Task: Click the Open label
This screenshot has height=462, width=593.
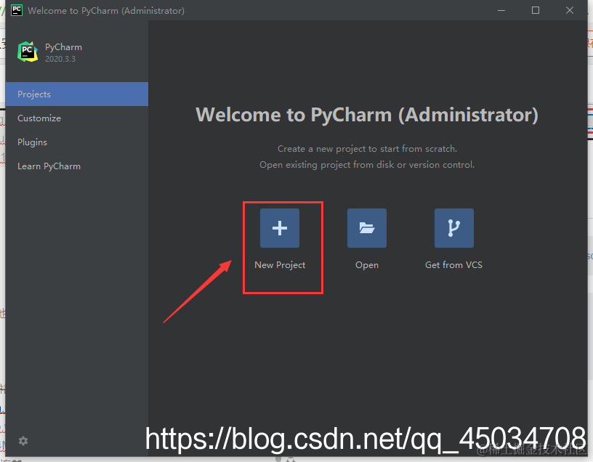Action: (367, 265)
